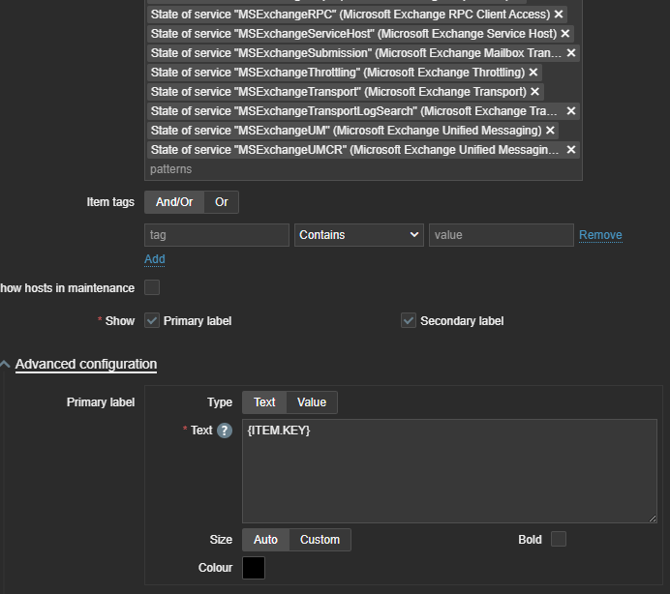The width and height of the screenshot is (670, 594).
Task: Focus the tag name input
Action: click(x=217, y=235)
